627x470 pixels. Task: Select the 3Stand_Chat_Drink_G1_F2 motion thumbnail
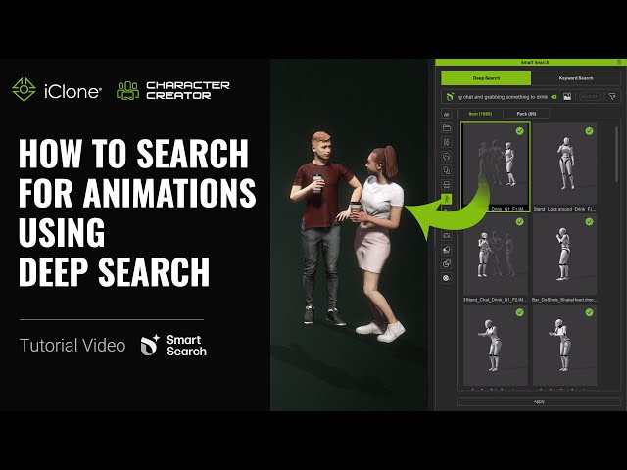(x=496, y=255)
